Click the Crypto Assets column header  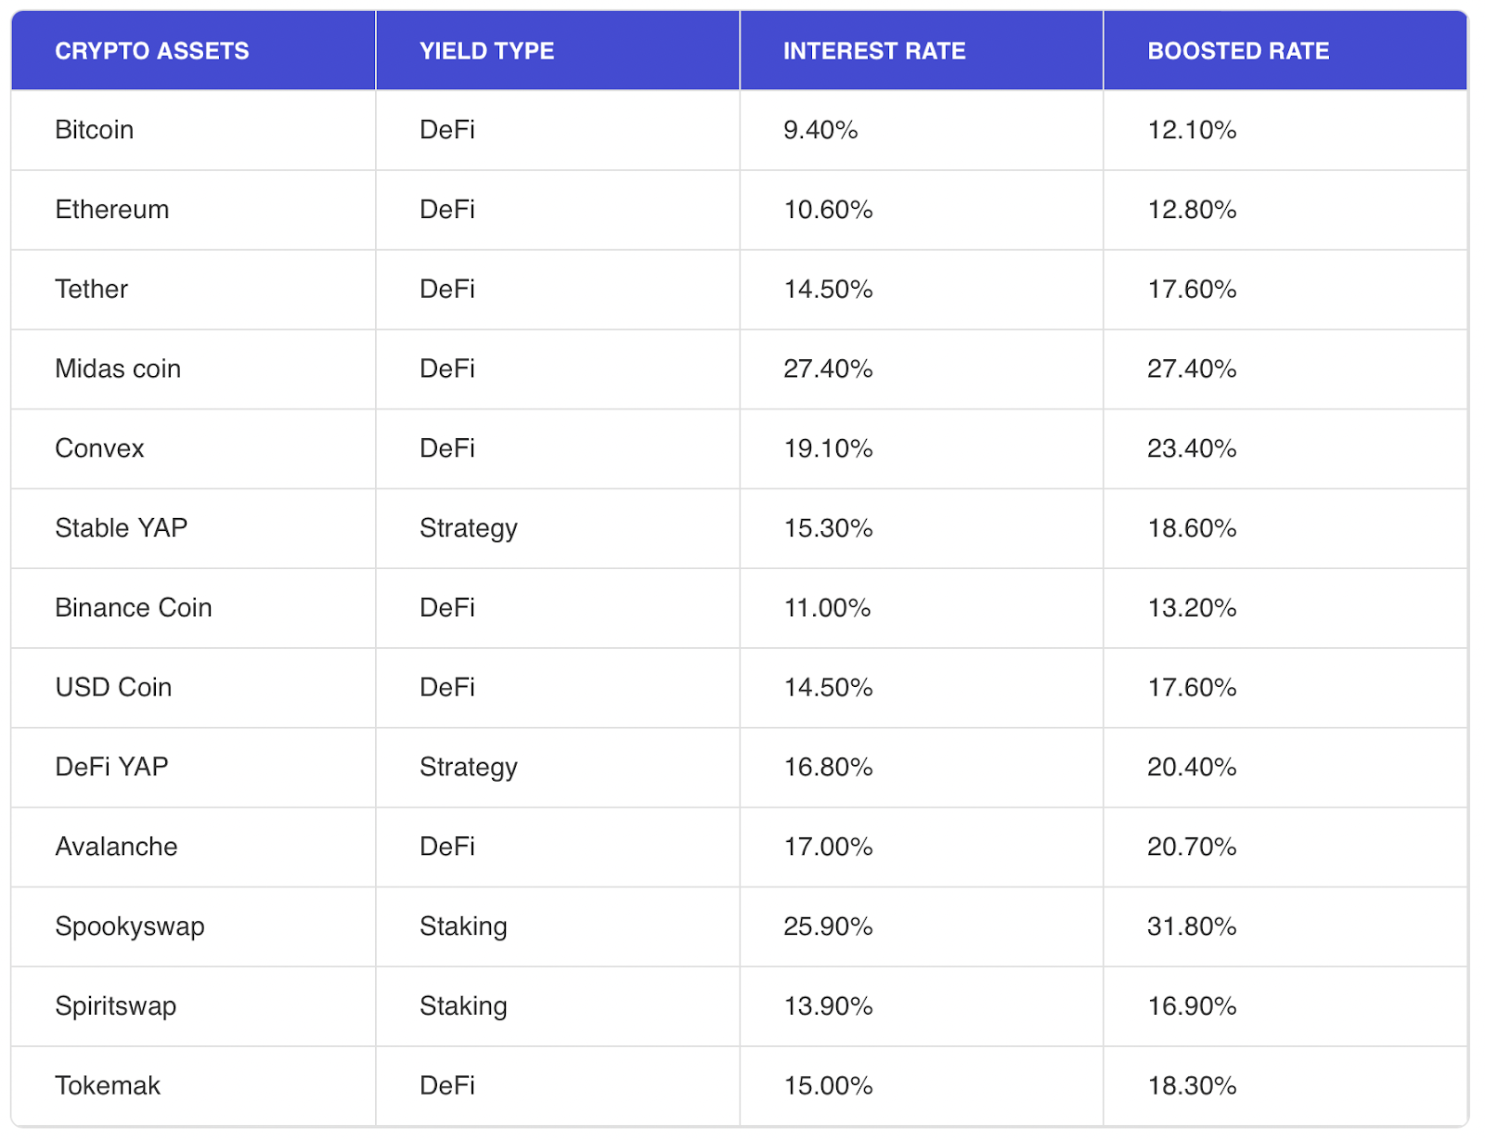click(151, 51)
